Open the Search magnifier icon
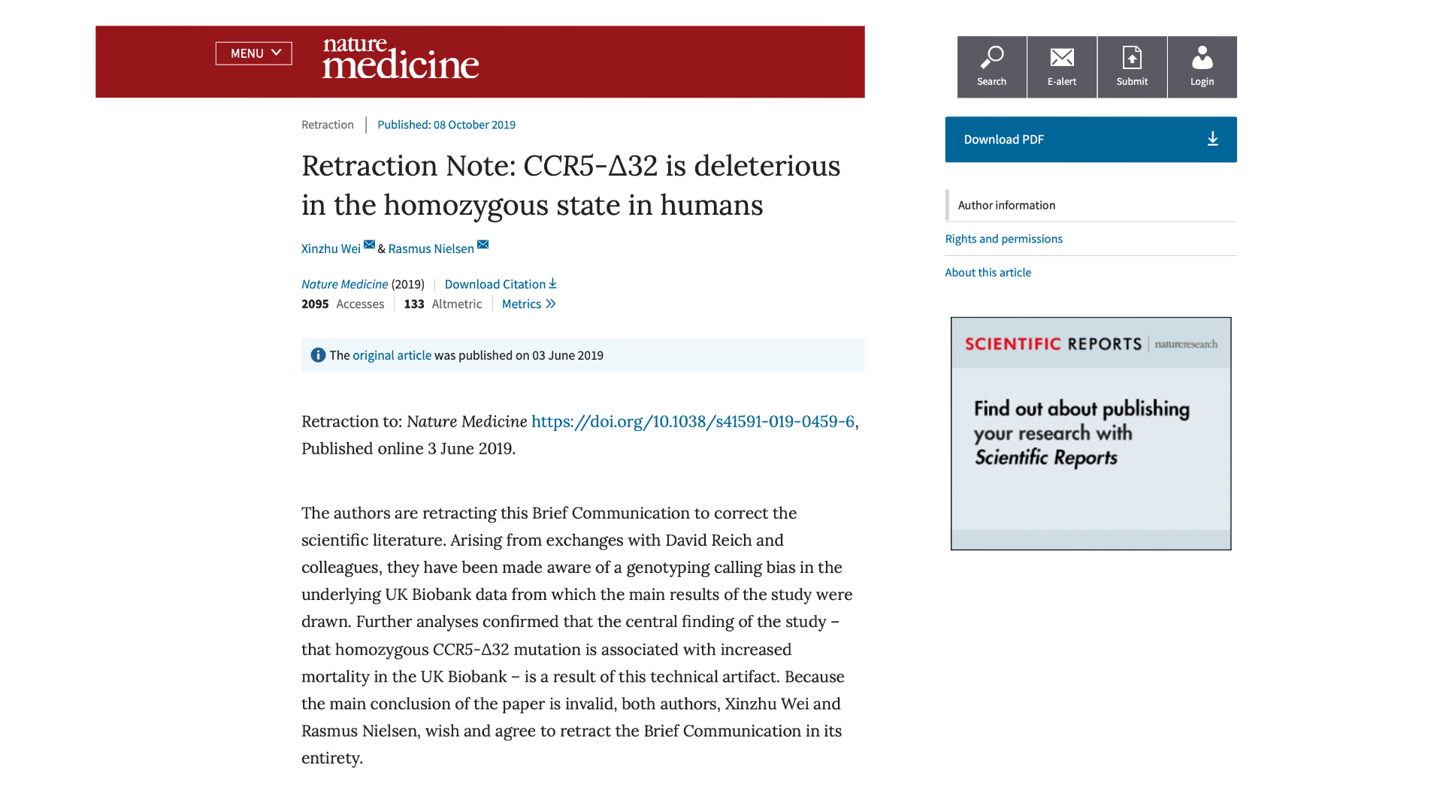This screenshot has height=811, width=1443. 991,58
